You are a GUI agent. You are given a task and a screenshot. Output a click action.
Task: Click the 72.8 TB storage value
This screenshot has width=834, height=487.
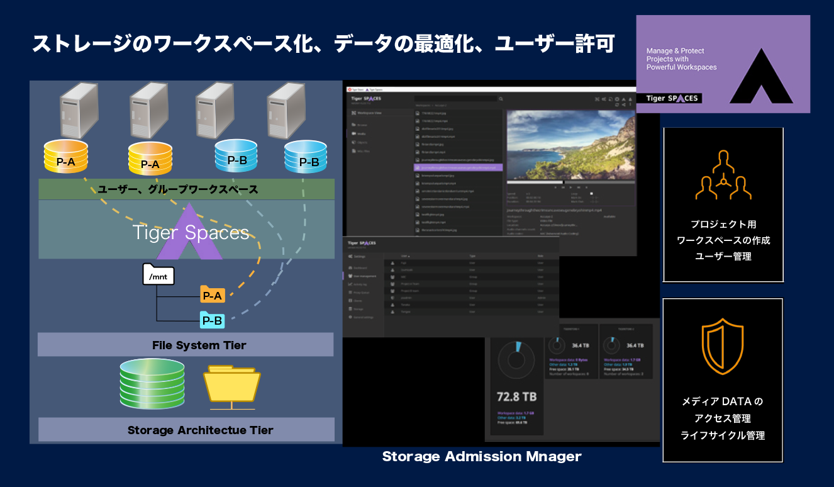click(x=516, y=397)
